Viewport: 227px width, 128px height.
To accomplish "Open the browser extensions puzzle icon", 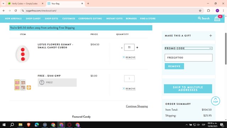I will (x=209, y=11).
